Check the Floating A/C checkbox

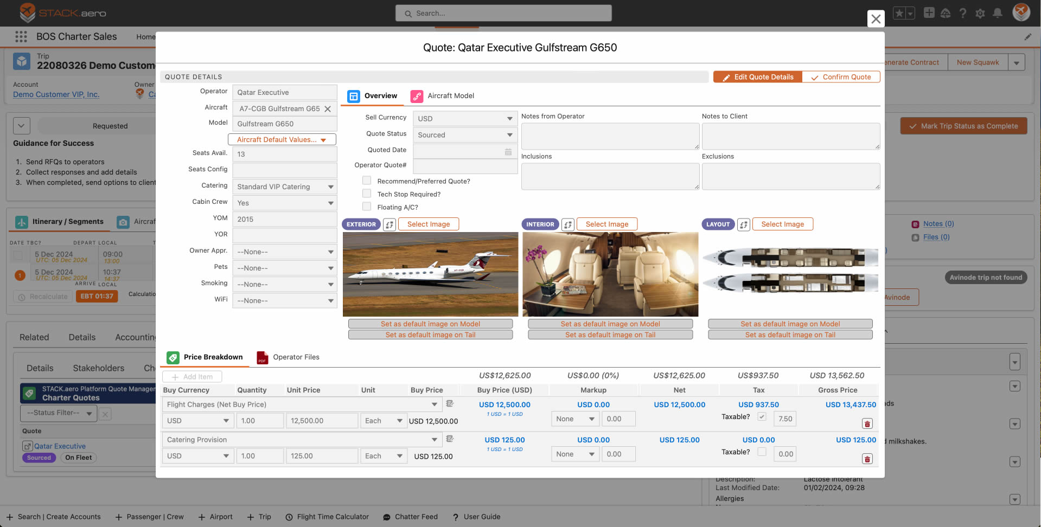point(367,207)
